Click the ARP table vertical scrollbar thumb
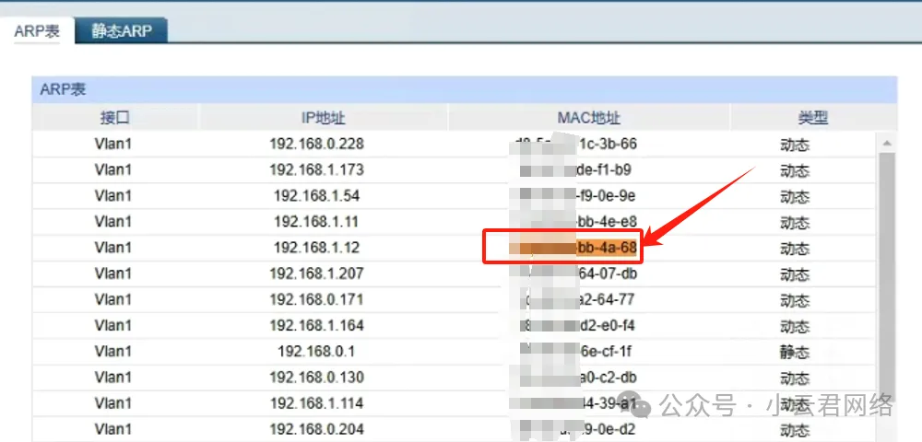The height and width of the screenshot is (442, 922). (x=887, y=276)
